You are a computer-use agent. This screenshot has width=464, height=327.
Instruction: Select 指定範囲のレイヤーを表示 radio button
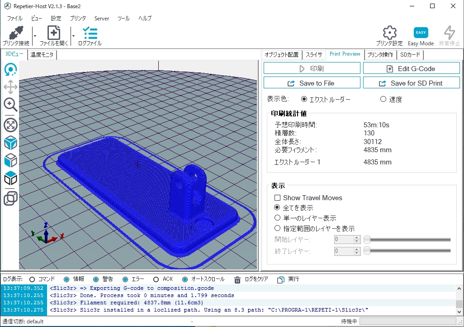pyautogui.click(x=277, y=228)
